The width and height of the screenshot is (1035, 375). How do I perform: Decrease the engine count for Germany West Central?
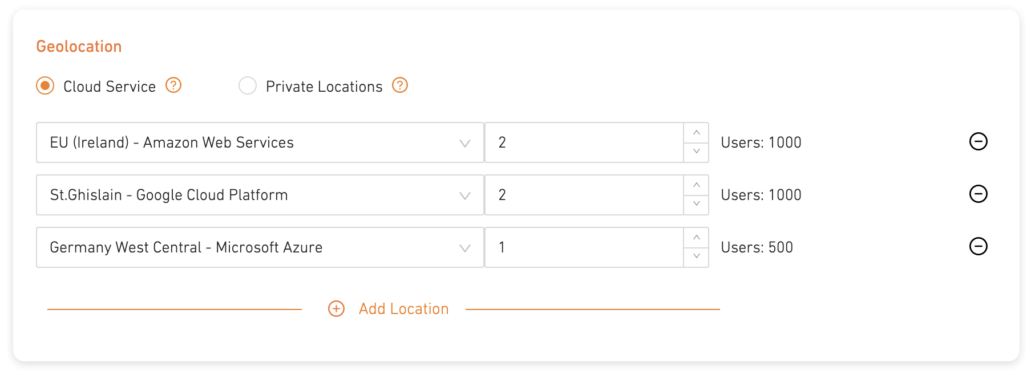coord(696,256)
